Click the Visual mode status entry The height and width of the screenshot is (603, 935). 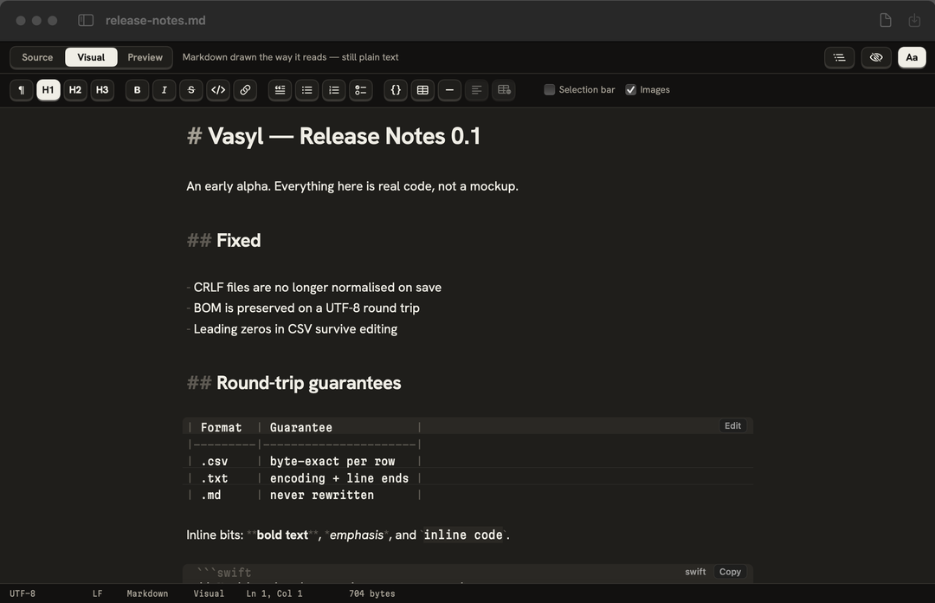209,593
